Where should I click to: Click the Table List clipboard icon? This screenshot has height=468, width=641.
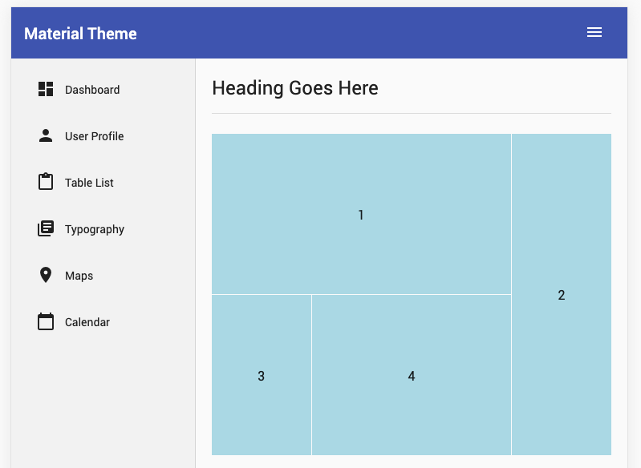(46, 182)
